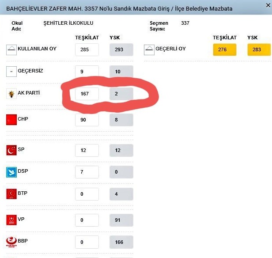Click the yellow GEÇERLİ OY YSK box
Screen dimensions: 272x258
pyautogui.click(x=258, y=49)
